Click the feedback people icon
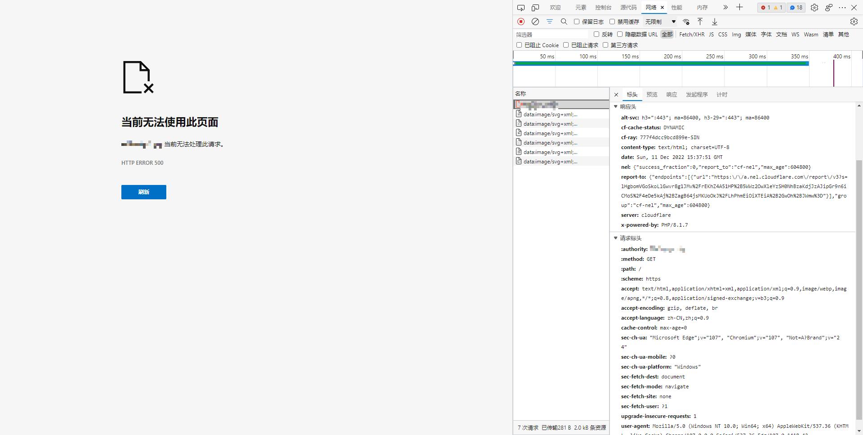 [829, 8]
